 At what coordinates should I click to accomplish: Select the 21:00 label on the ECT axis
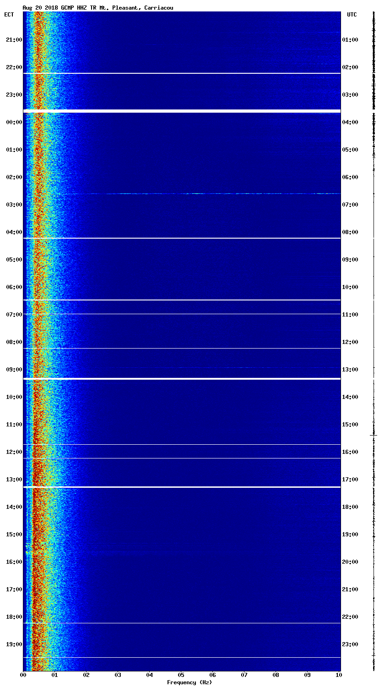pyautogui.click(x=14, y=40)
